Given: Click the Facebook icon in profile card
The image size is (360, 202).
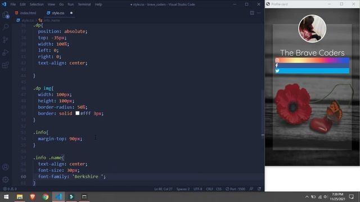Looking at the screenshot, I should [277, 66].
